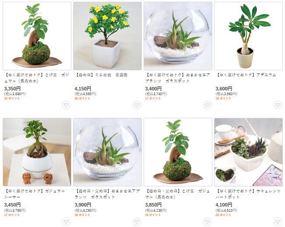Heart the 3,400円 おまかせエアプランツ item
The height and width of the screenshot is (227, 285).
(x=207, y=105)
